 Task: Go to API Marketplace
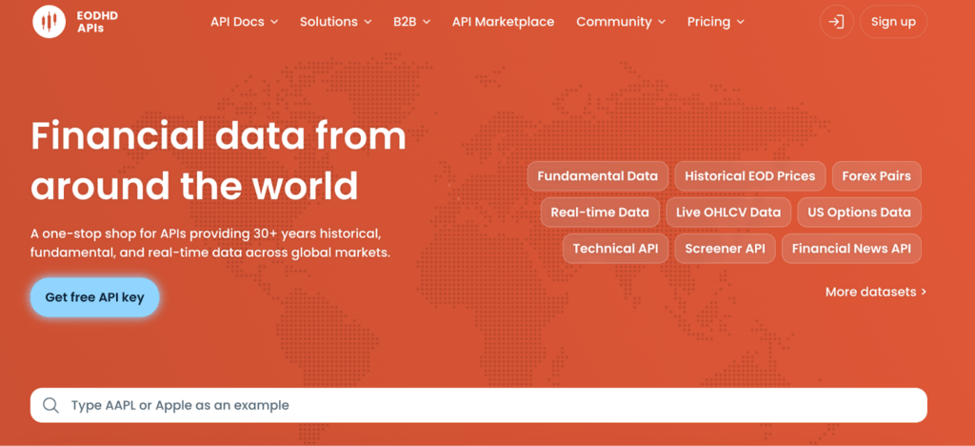[x=503, y=22]
